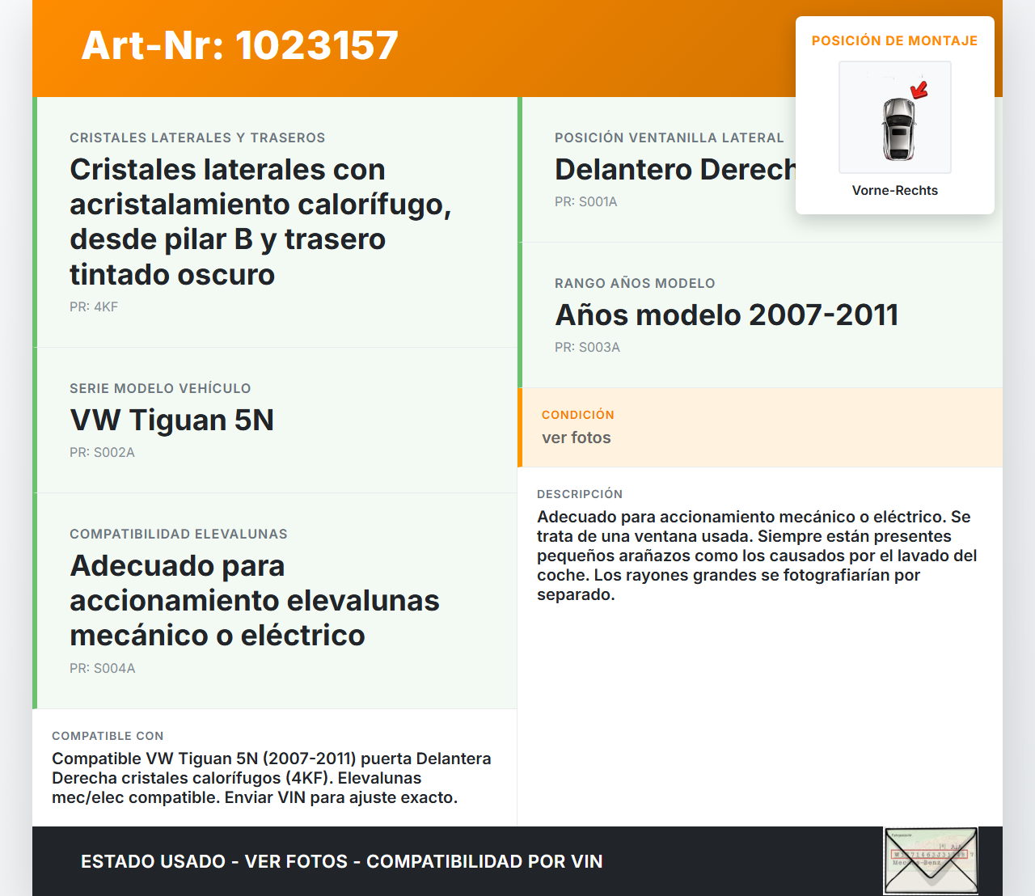Click the COMPATIBILIDAD ELEVALUNAS label
The width and height of the screenshot is (1035, 896).
179,534
